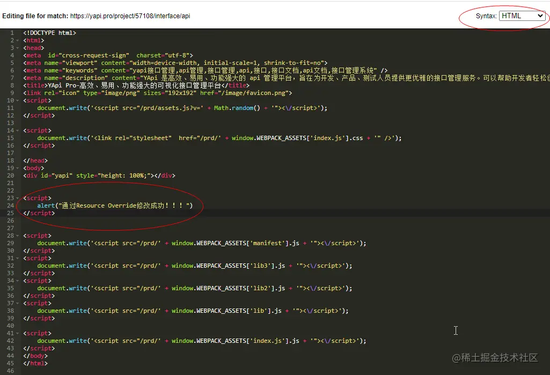Image resolution: width=550 pixels, height=375 pixels.
Task: Click line number 26 in the gutter
Action: click(x=11, y=220)
